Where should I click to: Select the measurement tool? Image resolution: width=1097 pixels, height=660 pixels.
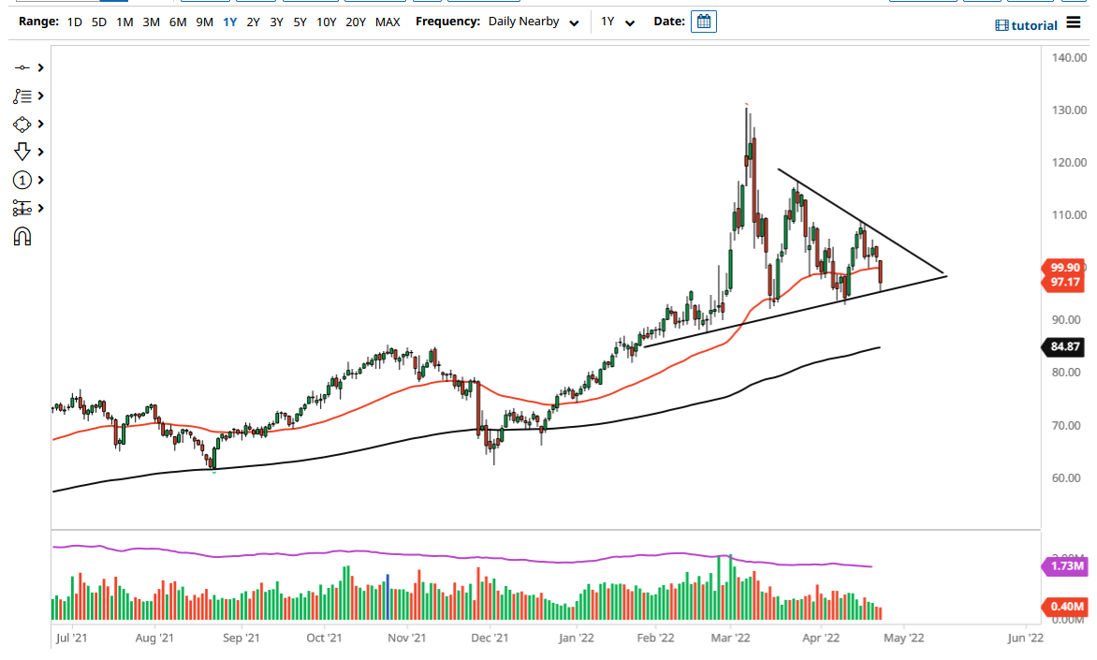pyautogui.click(x=21, y=208)
